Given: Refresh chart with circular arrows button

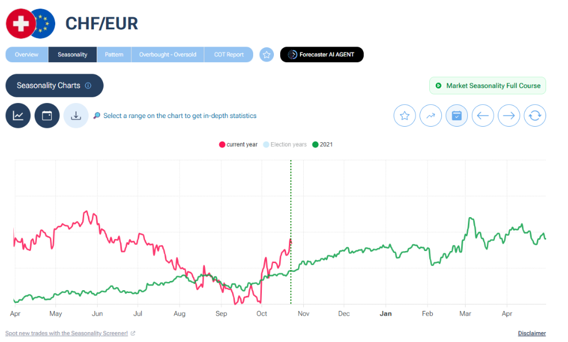Looking at the screenshot, I should [535, 116].
